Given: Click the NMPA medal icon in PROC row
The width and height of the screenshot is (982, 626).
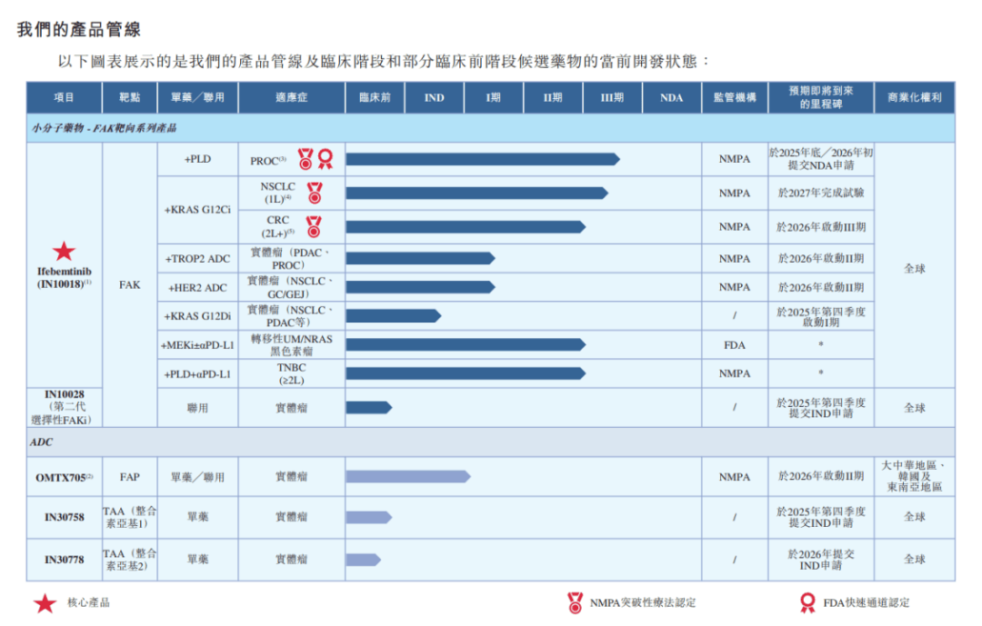Looking at the screenshot, I should [x=306, y=160].
